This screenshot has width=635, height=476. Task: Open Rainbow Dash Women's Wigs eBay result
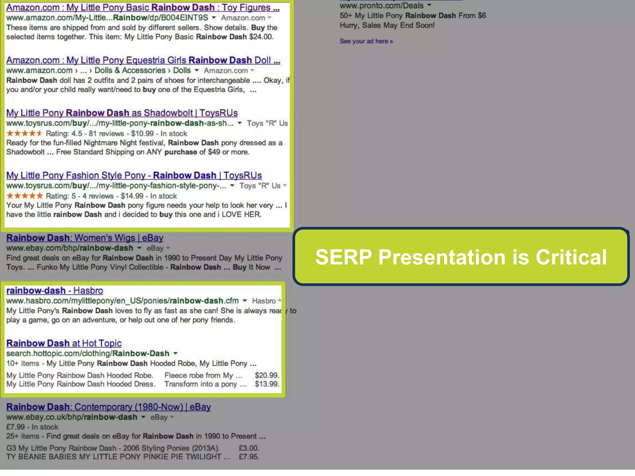85,238
